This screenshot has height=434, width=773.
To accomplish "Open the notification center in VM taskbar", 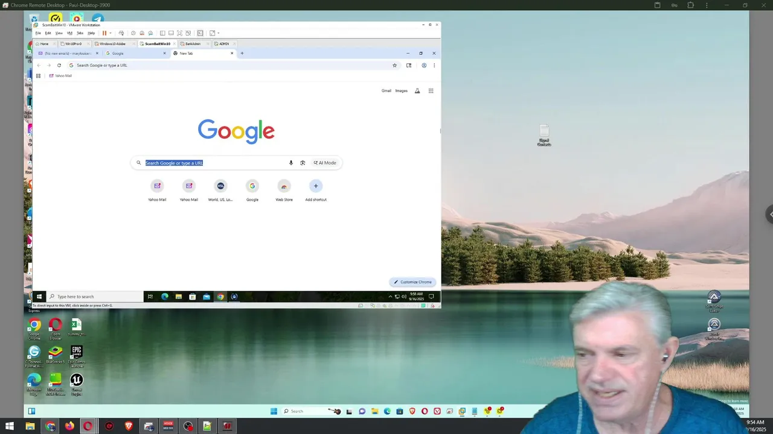I will (x=431, y=297).
